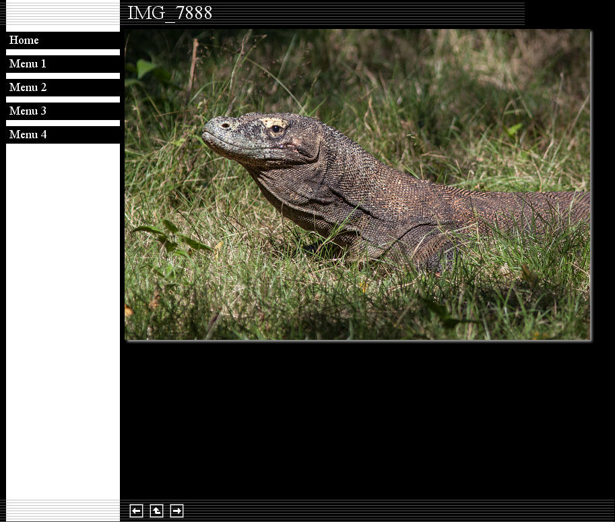Click the black area below the photo

357,418
